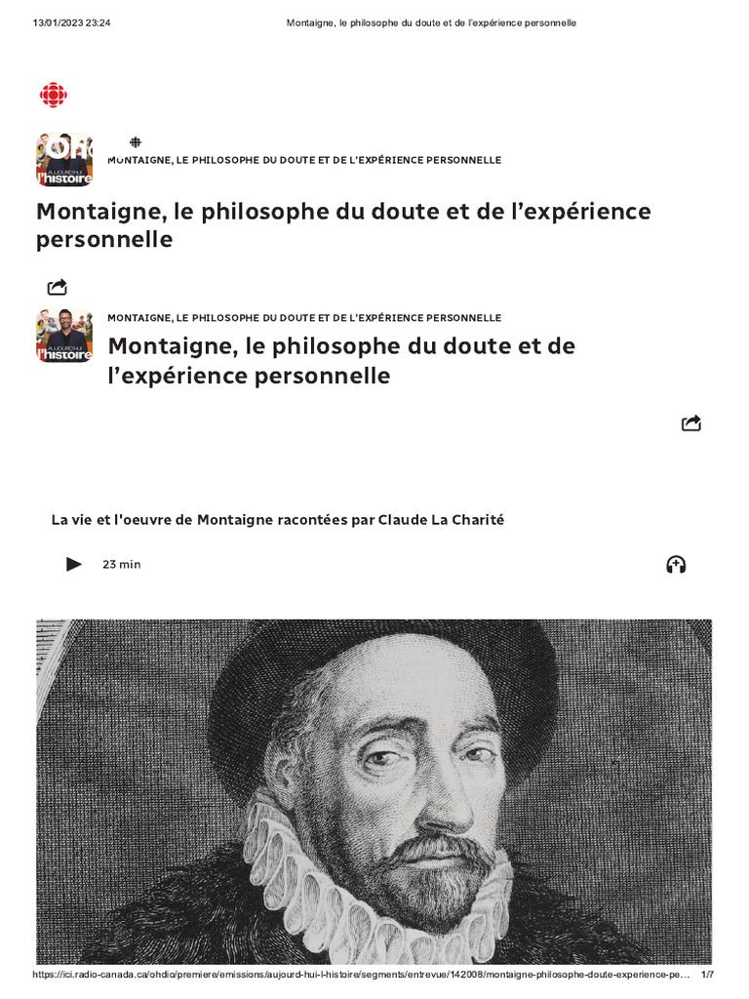Screen dimensions: 749x999
Task: Click the share icon at the right side
Action: click(691, 423)
